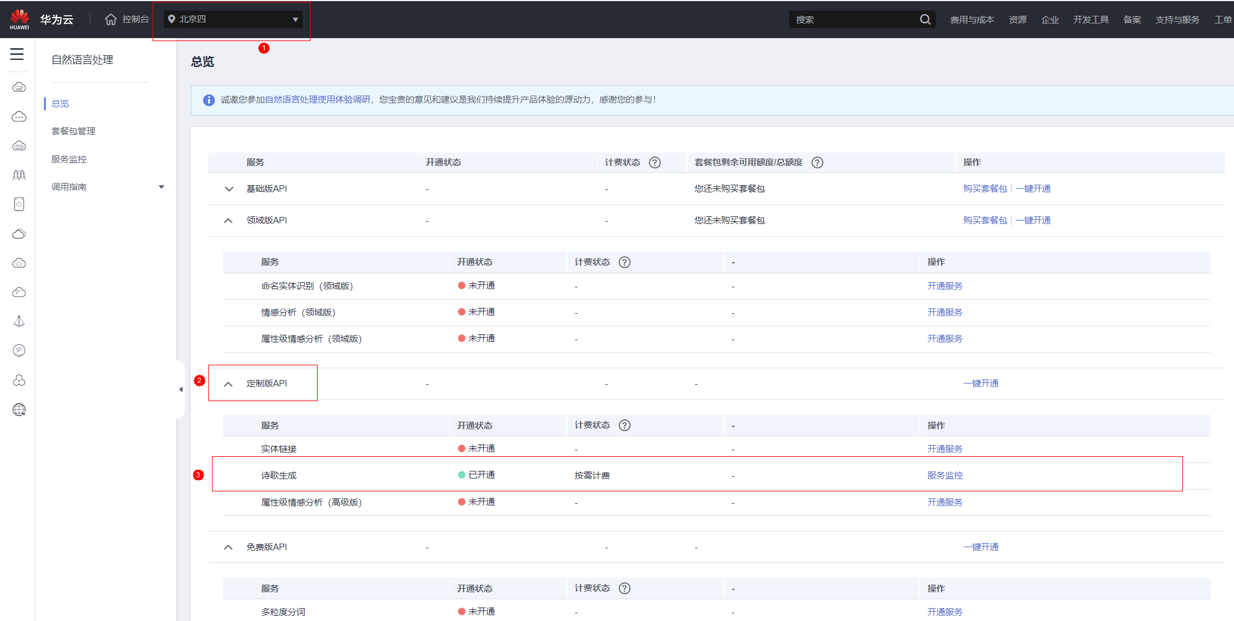
Task: Click the IP icon in left sidebar
Action: point(19,351)
